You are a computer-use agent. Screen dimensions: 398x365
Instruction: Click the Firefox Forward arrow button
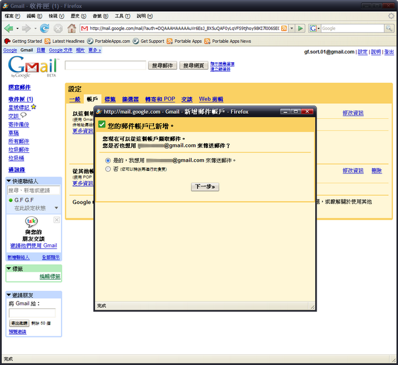(26, 28)
